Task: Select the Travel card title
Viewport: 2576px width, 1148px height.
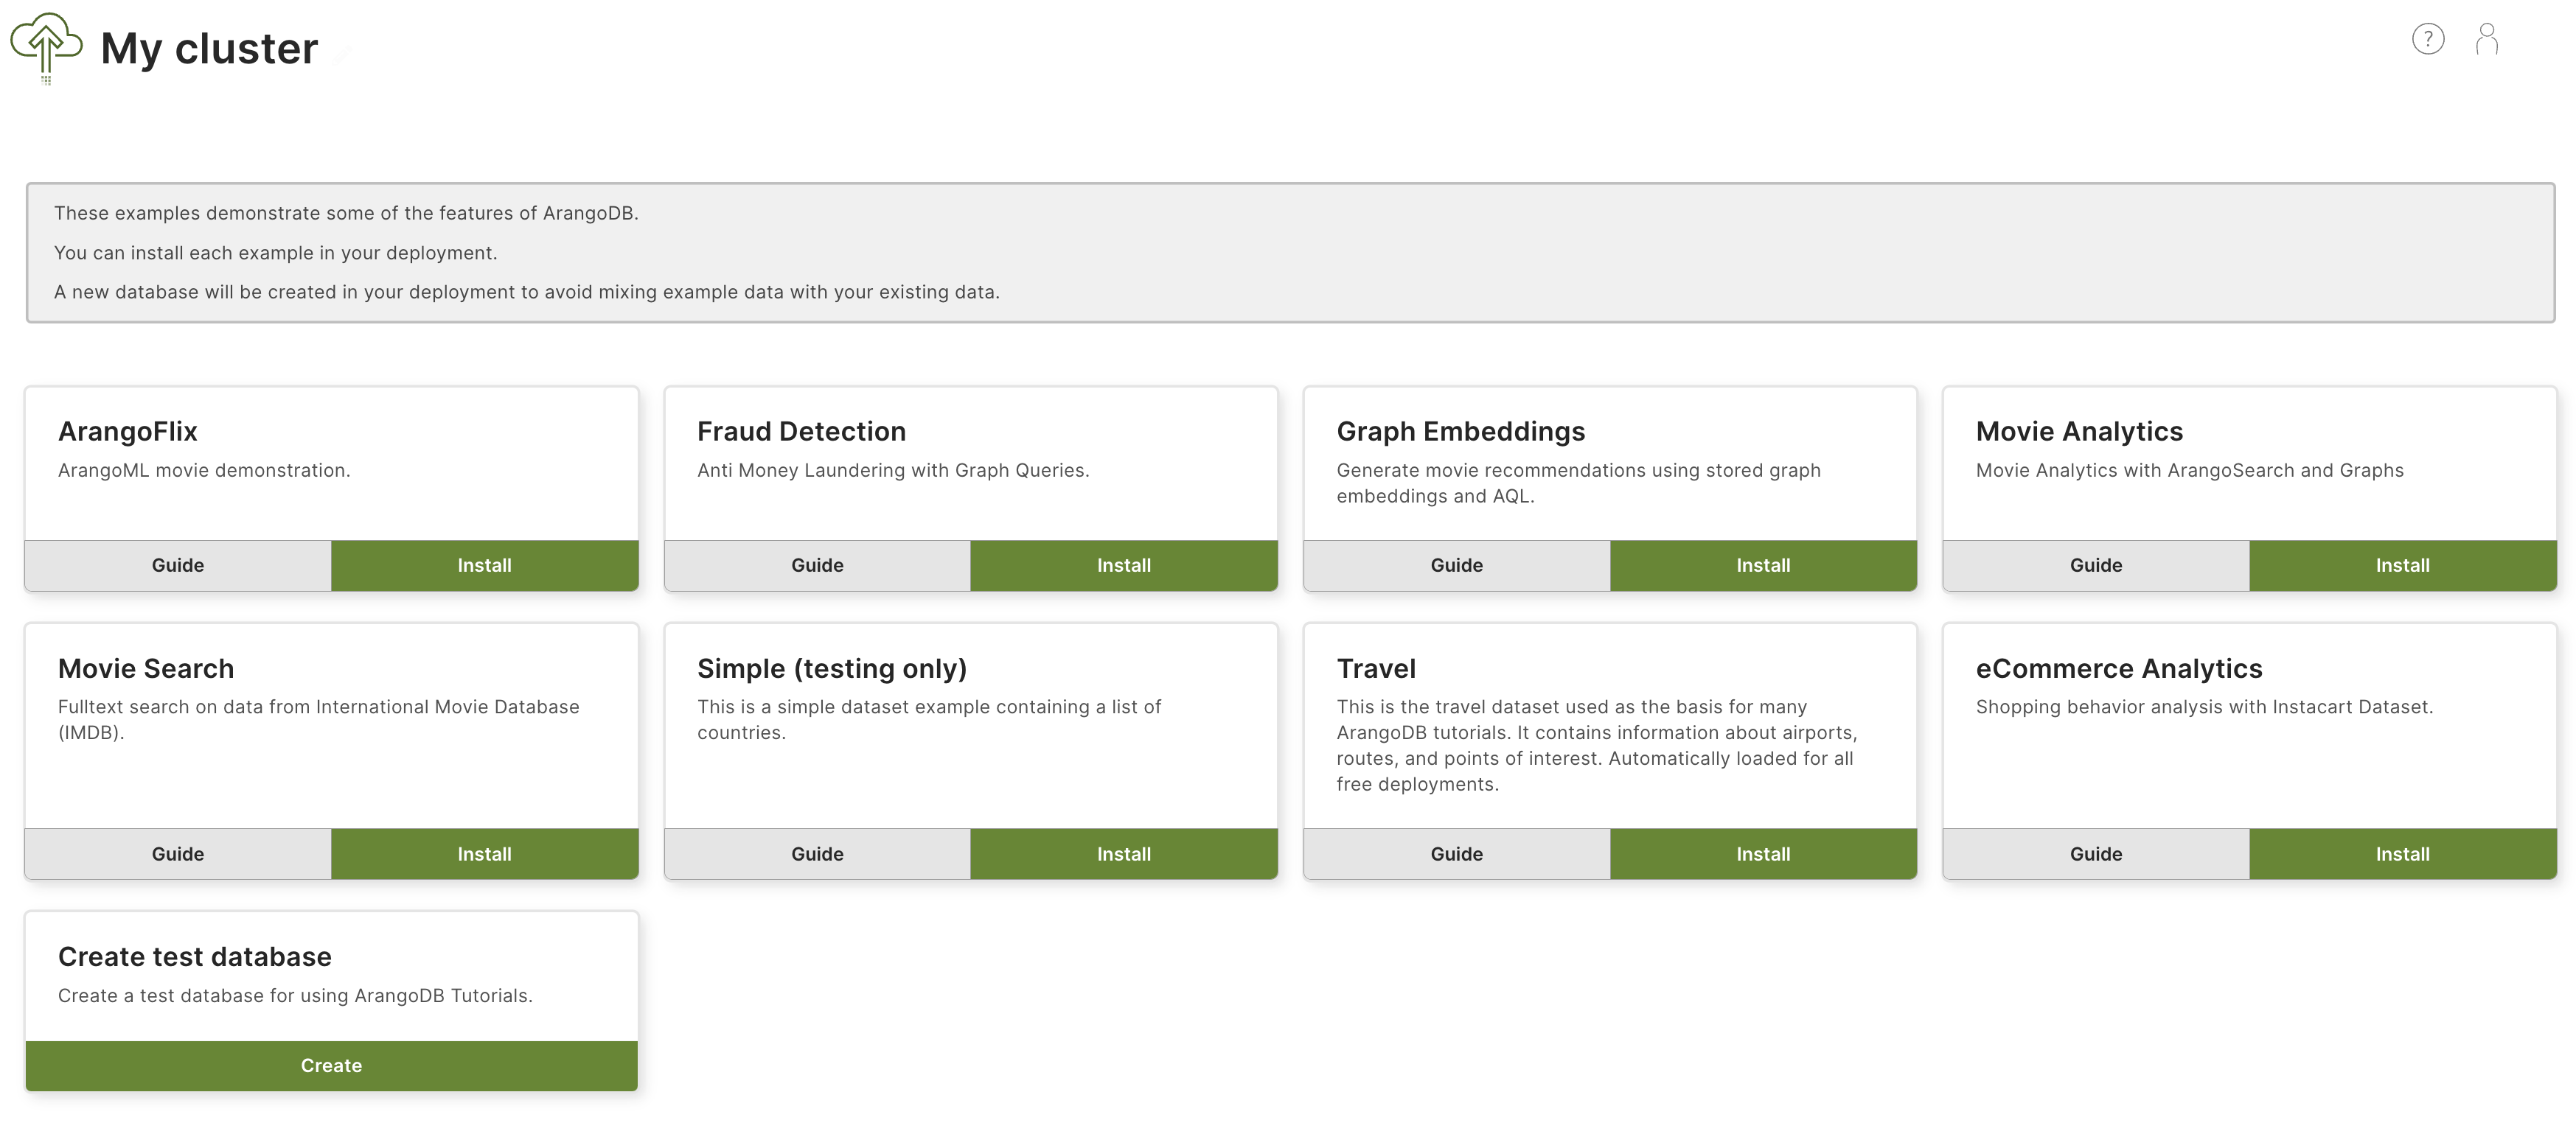Action: 1376,668
